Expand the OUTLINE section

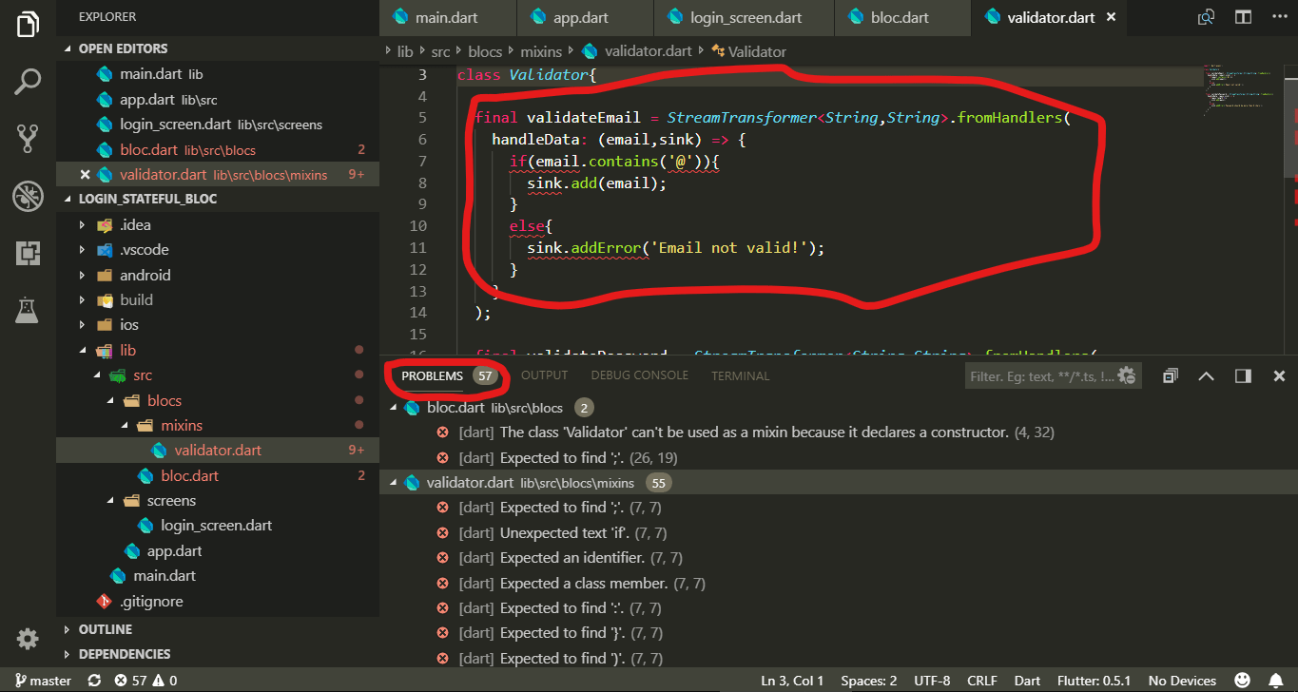pyautogui.click(x=106, y=629)
